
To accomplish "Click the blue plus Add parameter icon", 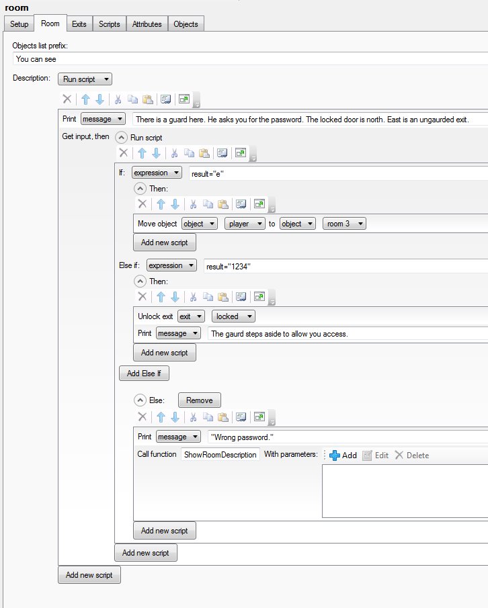I will 335,455.
